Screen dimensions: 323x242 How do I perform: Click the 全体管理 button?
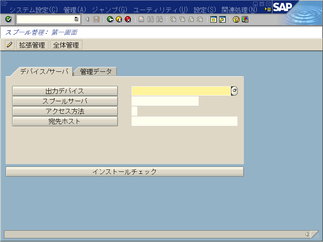pyautogui.click(x=66, y=45)
